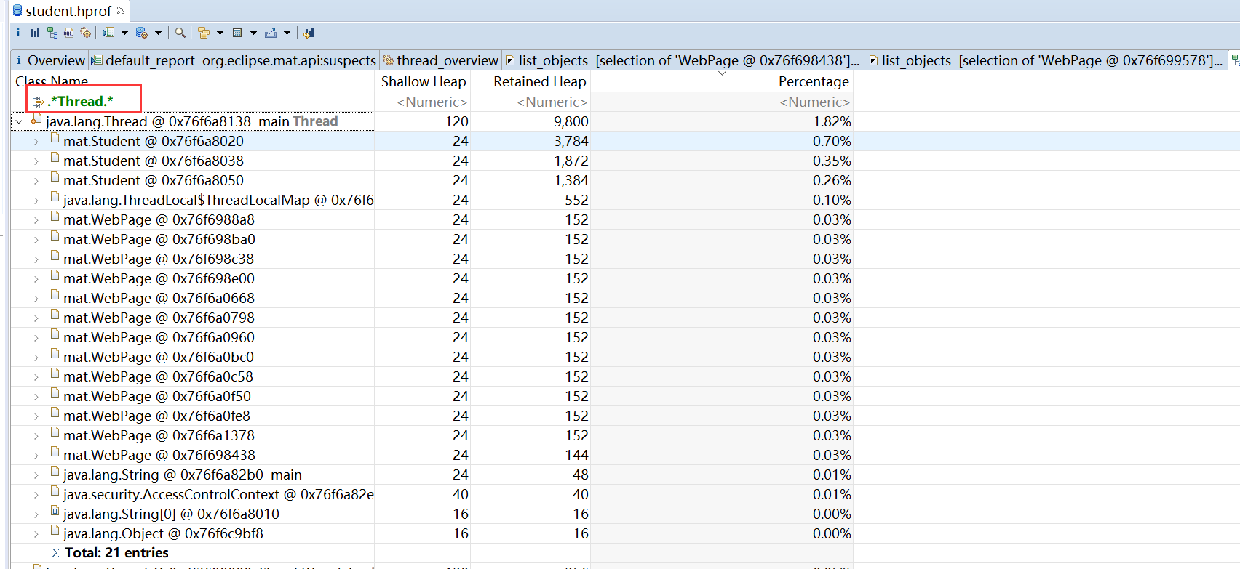Open list_objects tab for WebPage 0x76f698438

683,60
